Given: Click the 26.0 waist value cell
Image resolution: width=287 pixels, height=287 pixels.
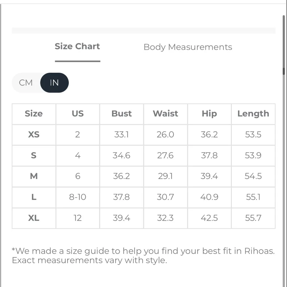Looking at the screenshot, I should point(165,135).
